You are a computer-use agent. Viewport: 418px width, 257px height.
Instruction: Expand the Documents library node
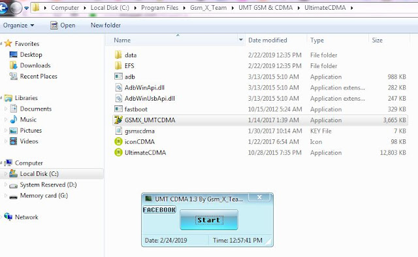pos(6,109)
